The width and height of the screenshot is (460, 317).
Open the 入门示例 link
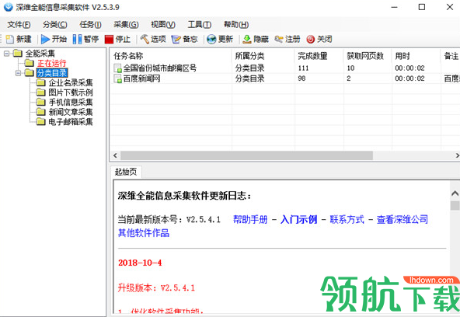[x=298, y=219]
